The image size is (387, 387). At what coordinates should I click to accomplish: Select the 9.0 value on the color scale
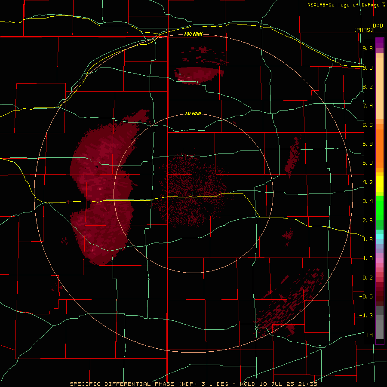tap(368, 68)
